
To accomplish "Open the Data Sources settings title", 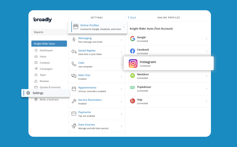I will pos(87,125).
